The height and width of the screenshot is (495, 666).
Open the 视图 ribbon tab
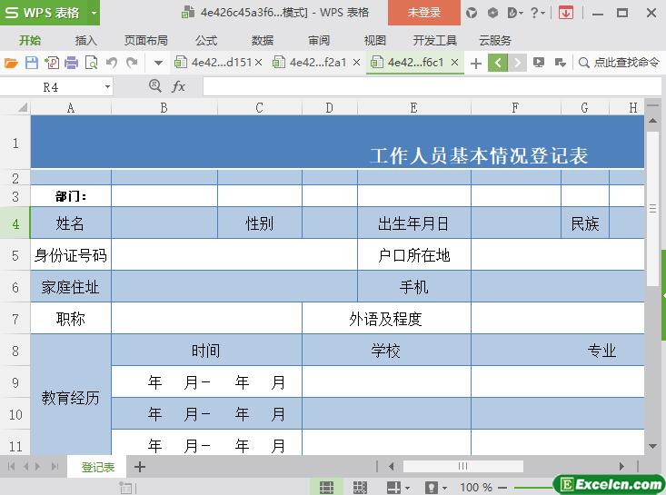coord(374,40)
